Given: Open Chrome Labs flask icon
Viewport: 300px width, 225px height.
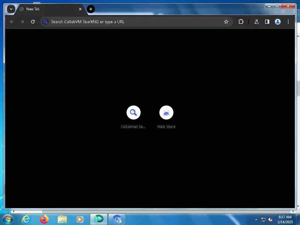Looking at the screenshot, I should [256, 22].
